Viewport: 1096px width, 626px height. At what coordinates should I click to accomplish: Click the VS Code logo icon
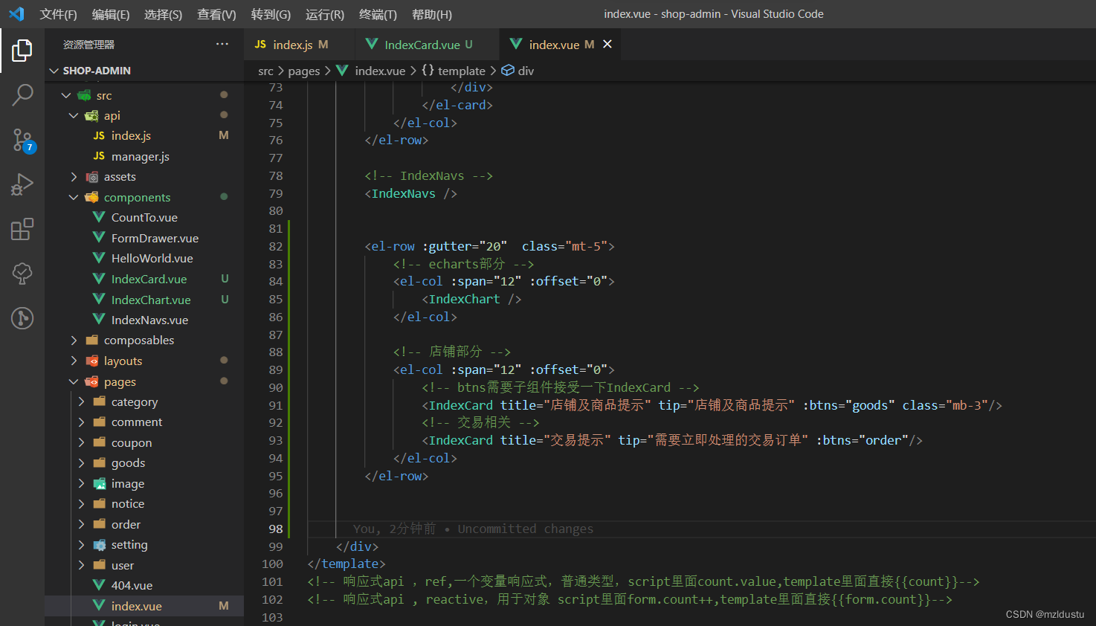coord(16,14)
